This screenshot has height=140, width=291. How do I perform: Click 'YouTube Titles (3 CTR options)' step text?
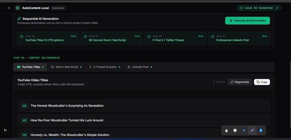pyautogui.click(x=44, y=40)
